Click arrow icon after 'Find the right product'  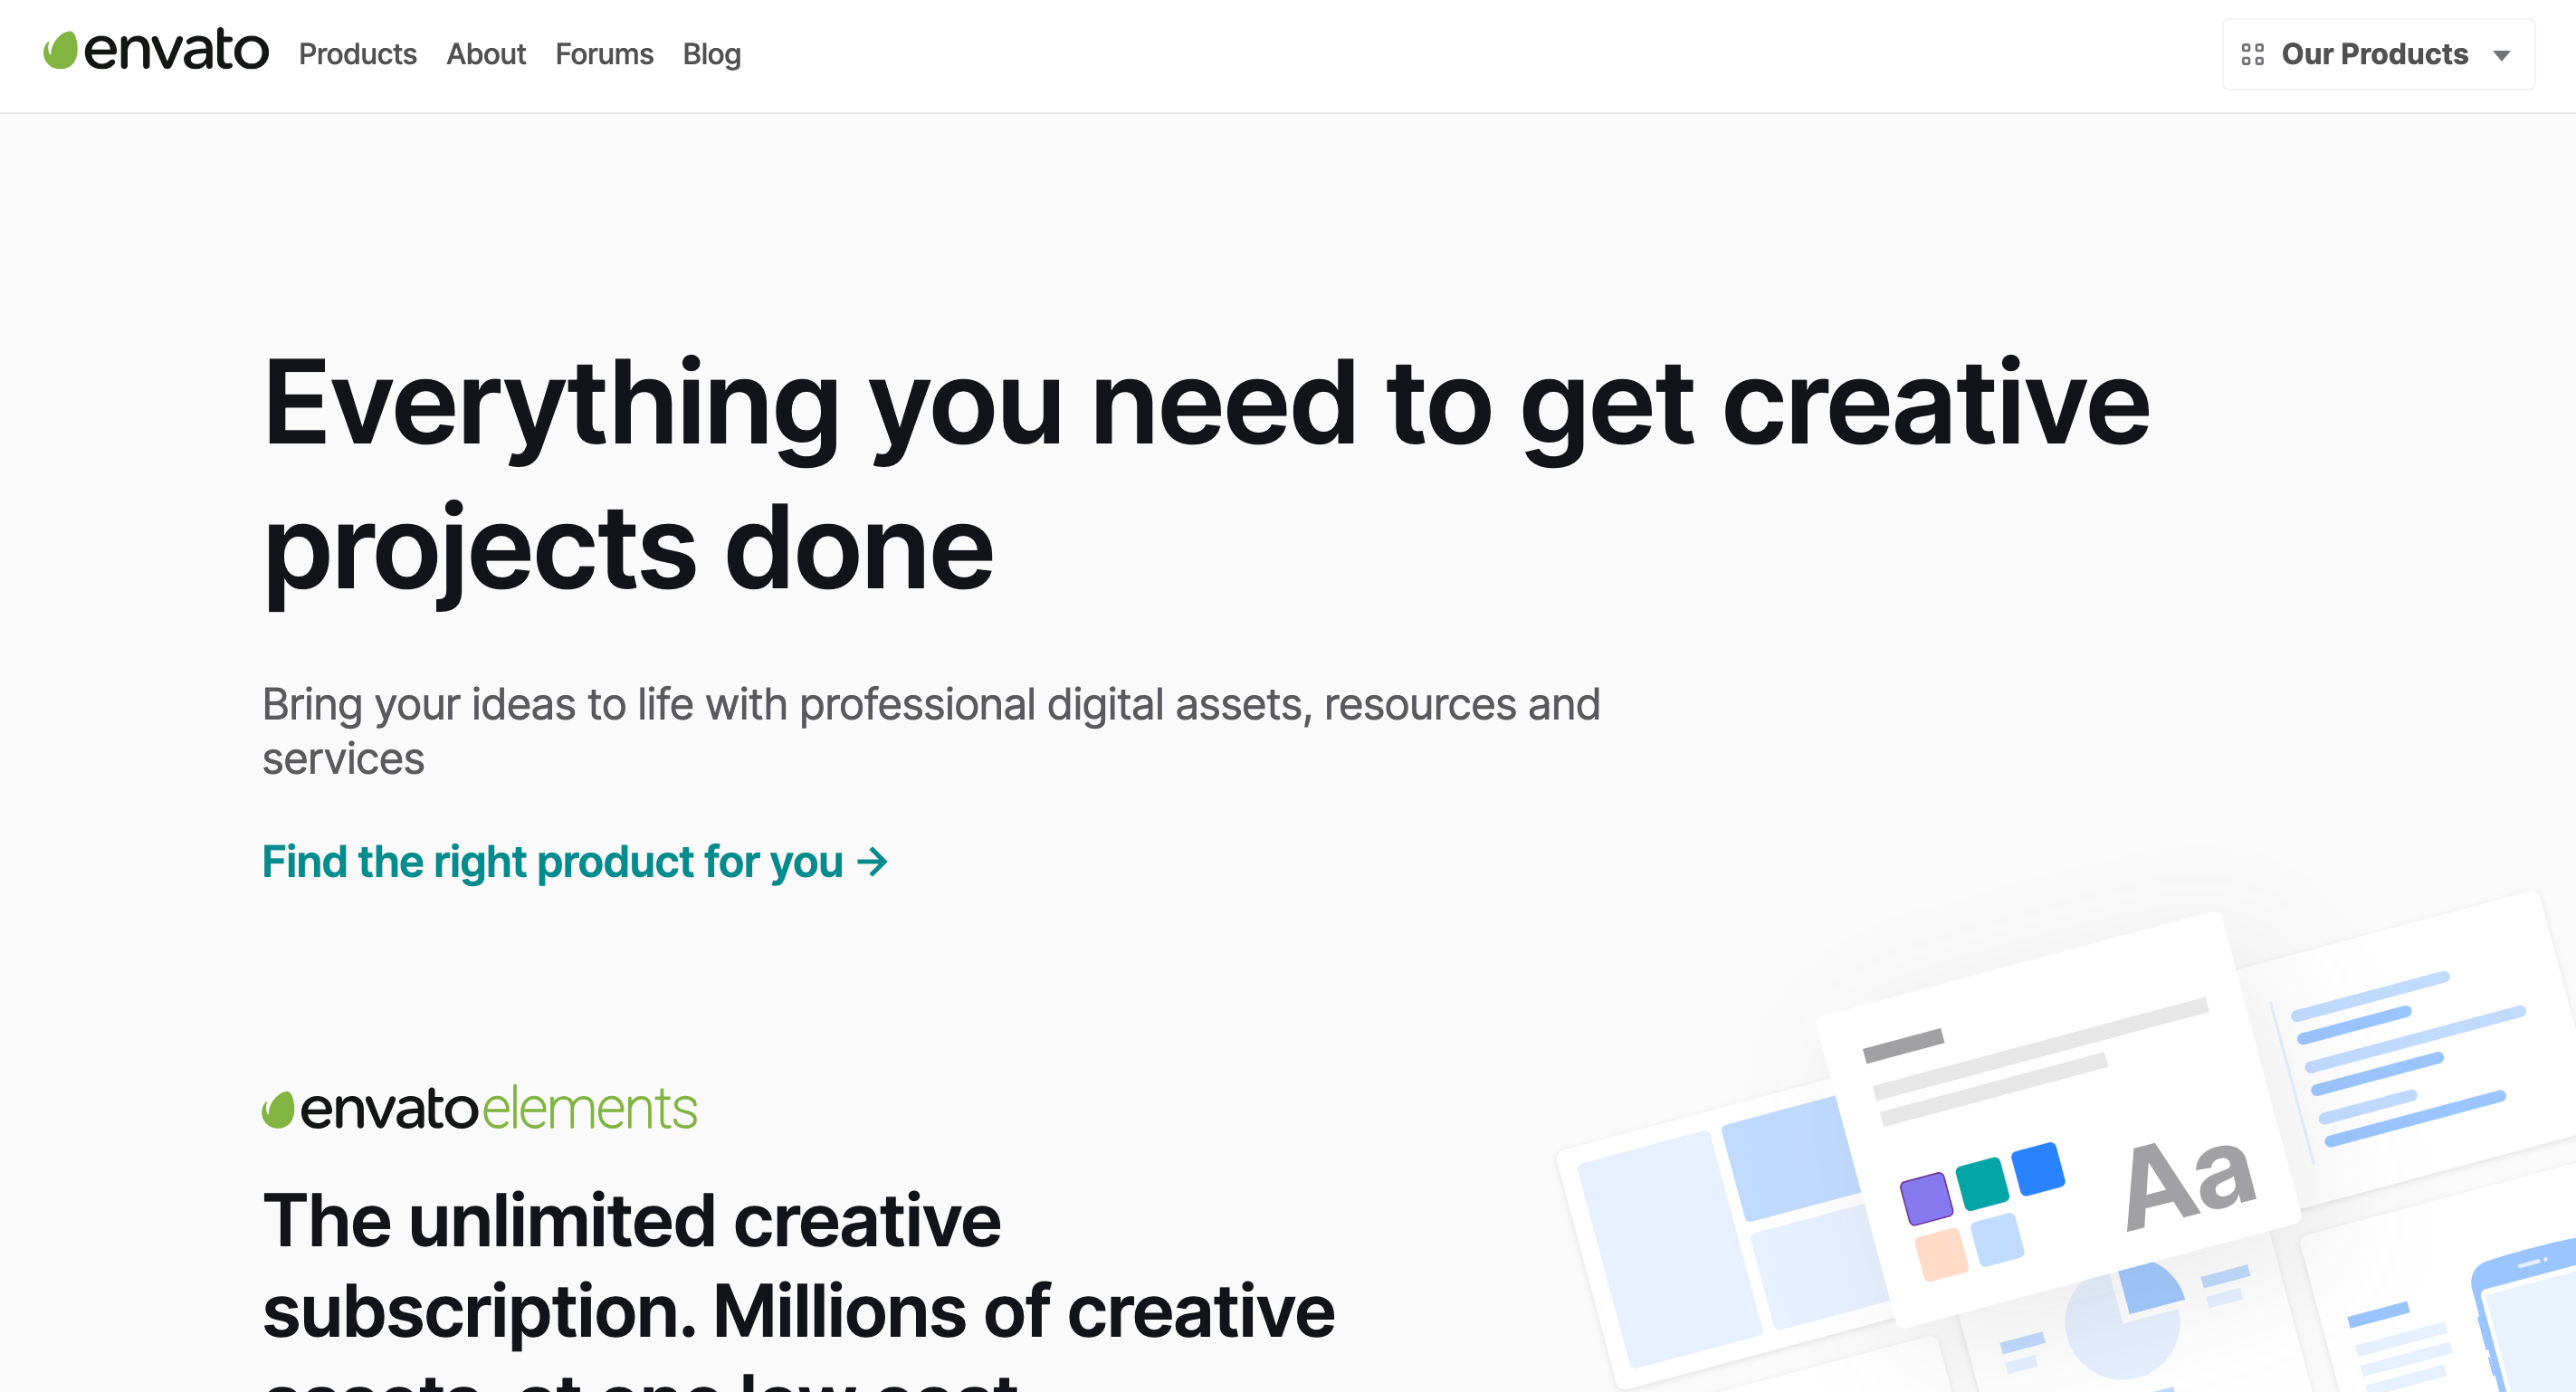(x=873, y=861)
